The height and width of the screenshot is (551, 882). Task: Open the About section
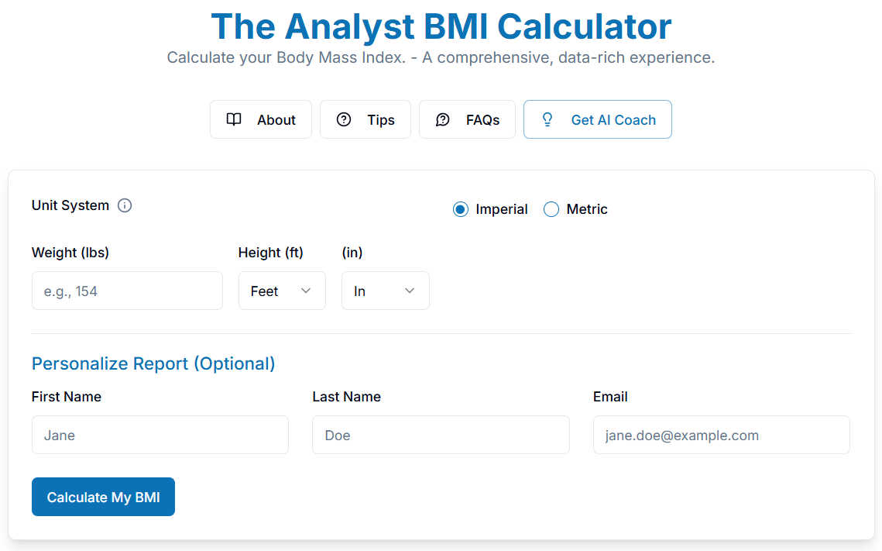(261, 119)
